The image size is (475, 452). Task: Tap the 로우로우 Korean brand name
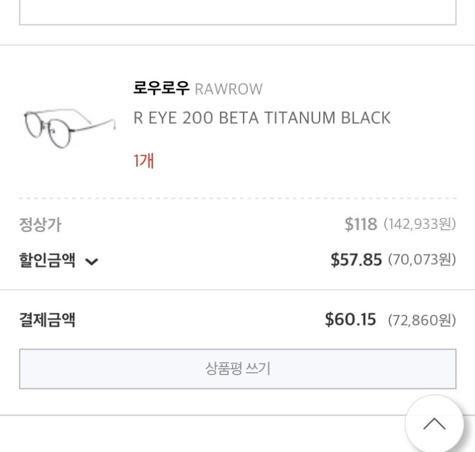coord(161,88)
